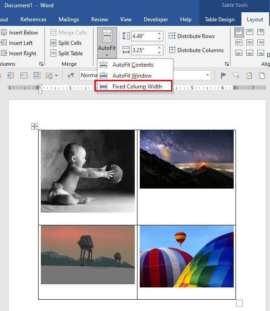The image size is (270, 311).
Task: Select Align Top Left cell alignment
Action: click(239, 32)
